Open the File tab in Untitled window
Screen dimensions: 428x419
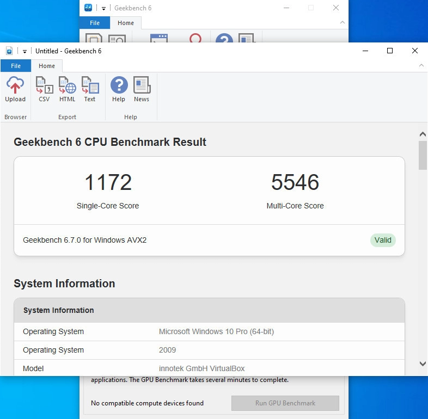[16, 66]
